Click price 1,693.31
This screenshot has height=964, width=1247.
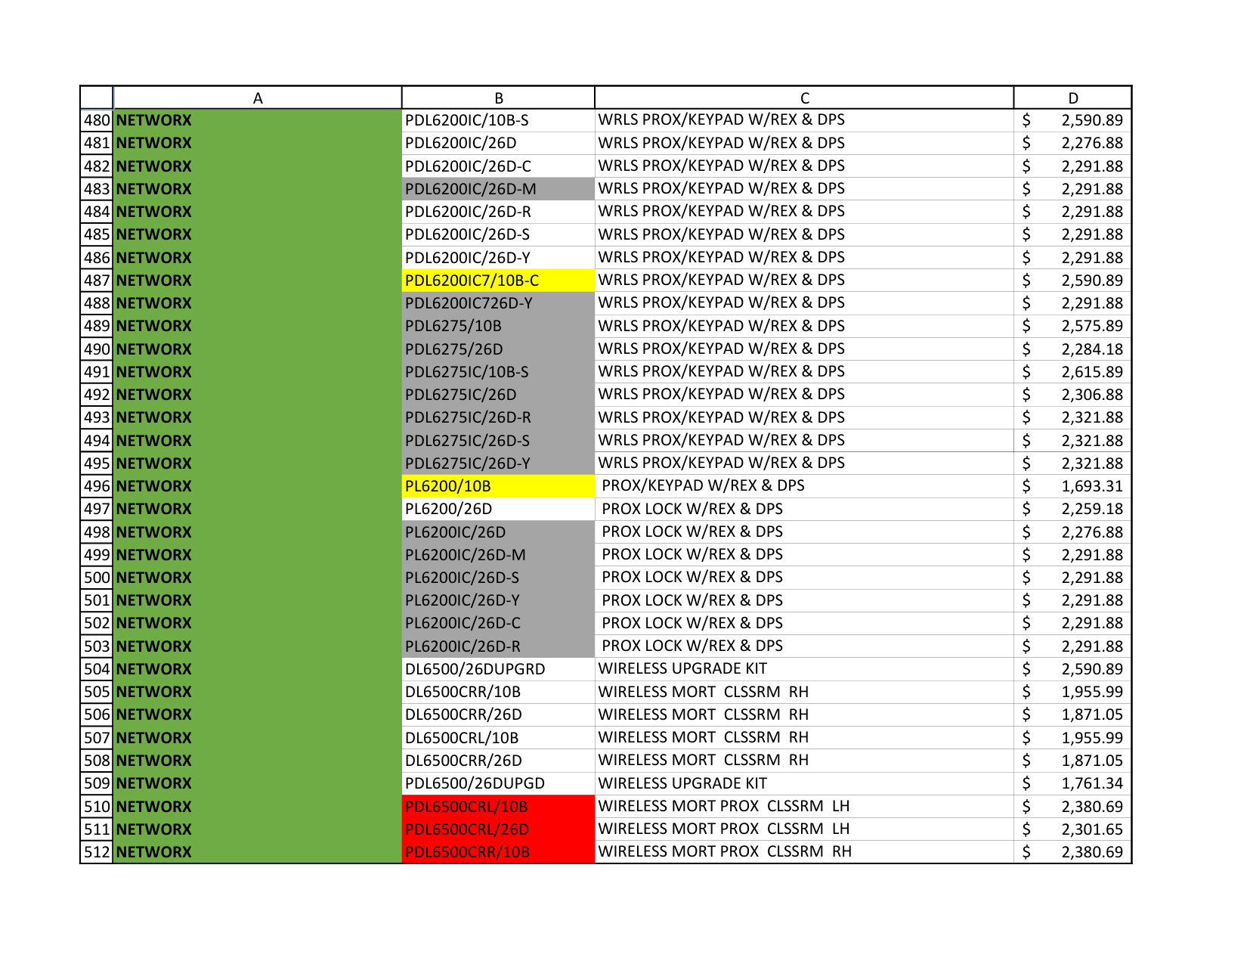[x=1072, y=486]
